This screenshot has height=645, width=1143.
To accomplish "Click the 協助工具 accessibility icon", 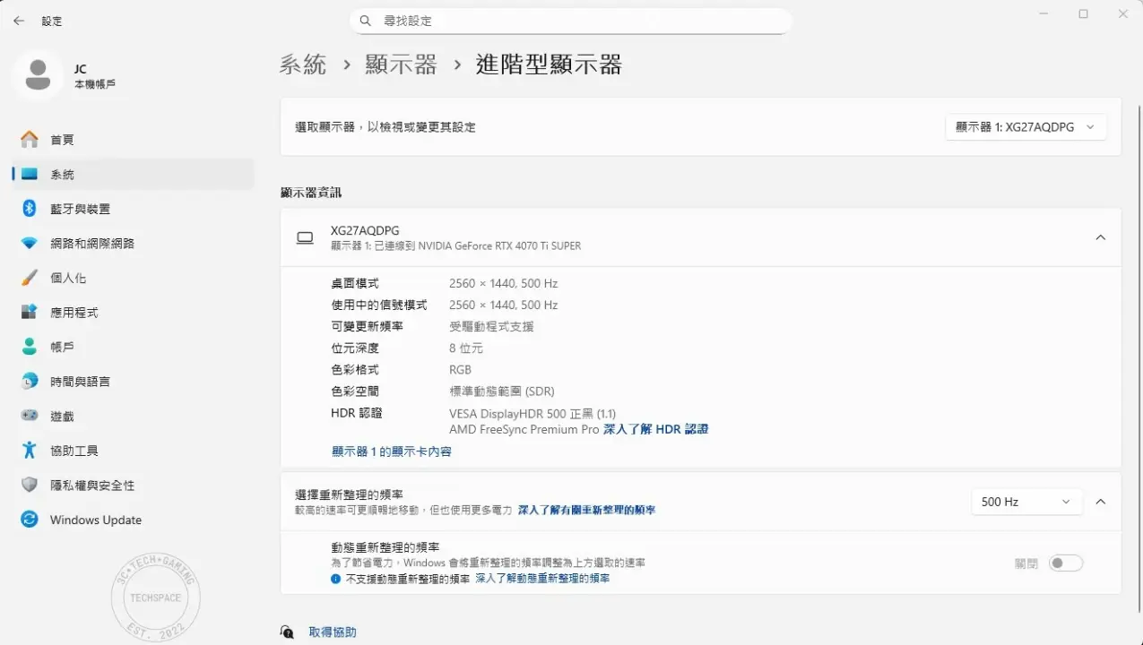I will (x=30, y=451).
